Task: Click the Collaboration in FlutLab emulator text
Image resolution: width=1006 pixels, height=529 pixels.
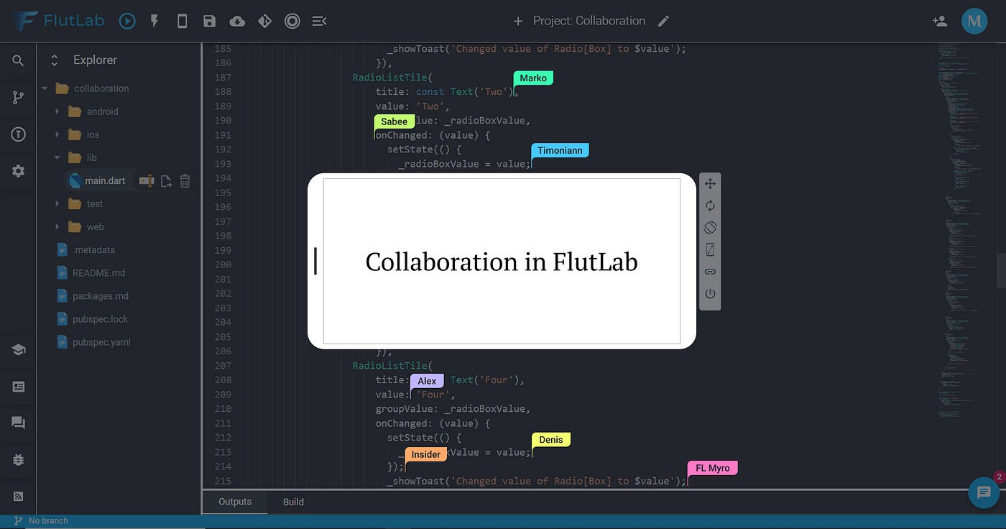Action: coord(502,261)
